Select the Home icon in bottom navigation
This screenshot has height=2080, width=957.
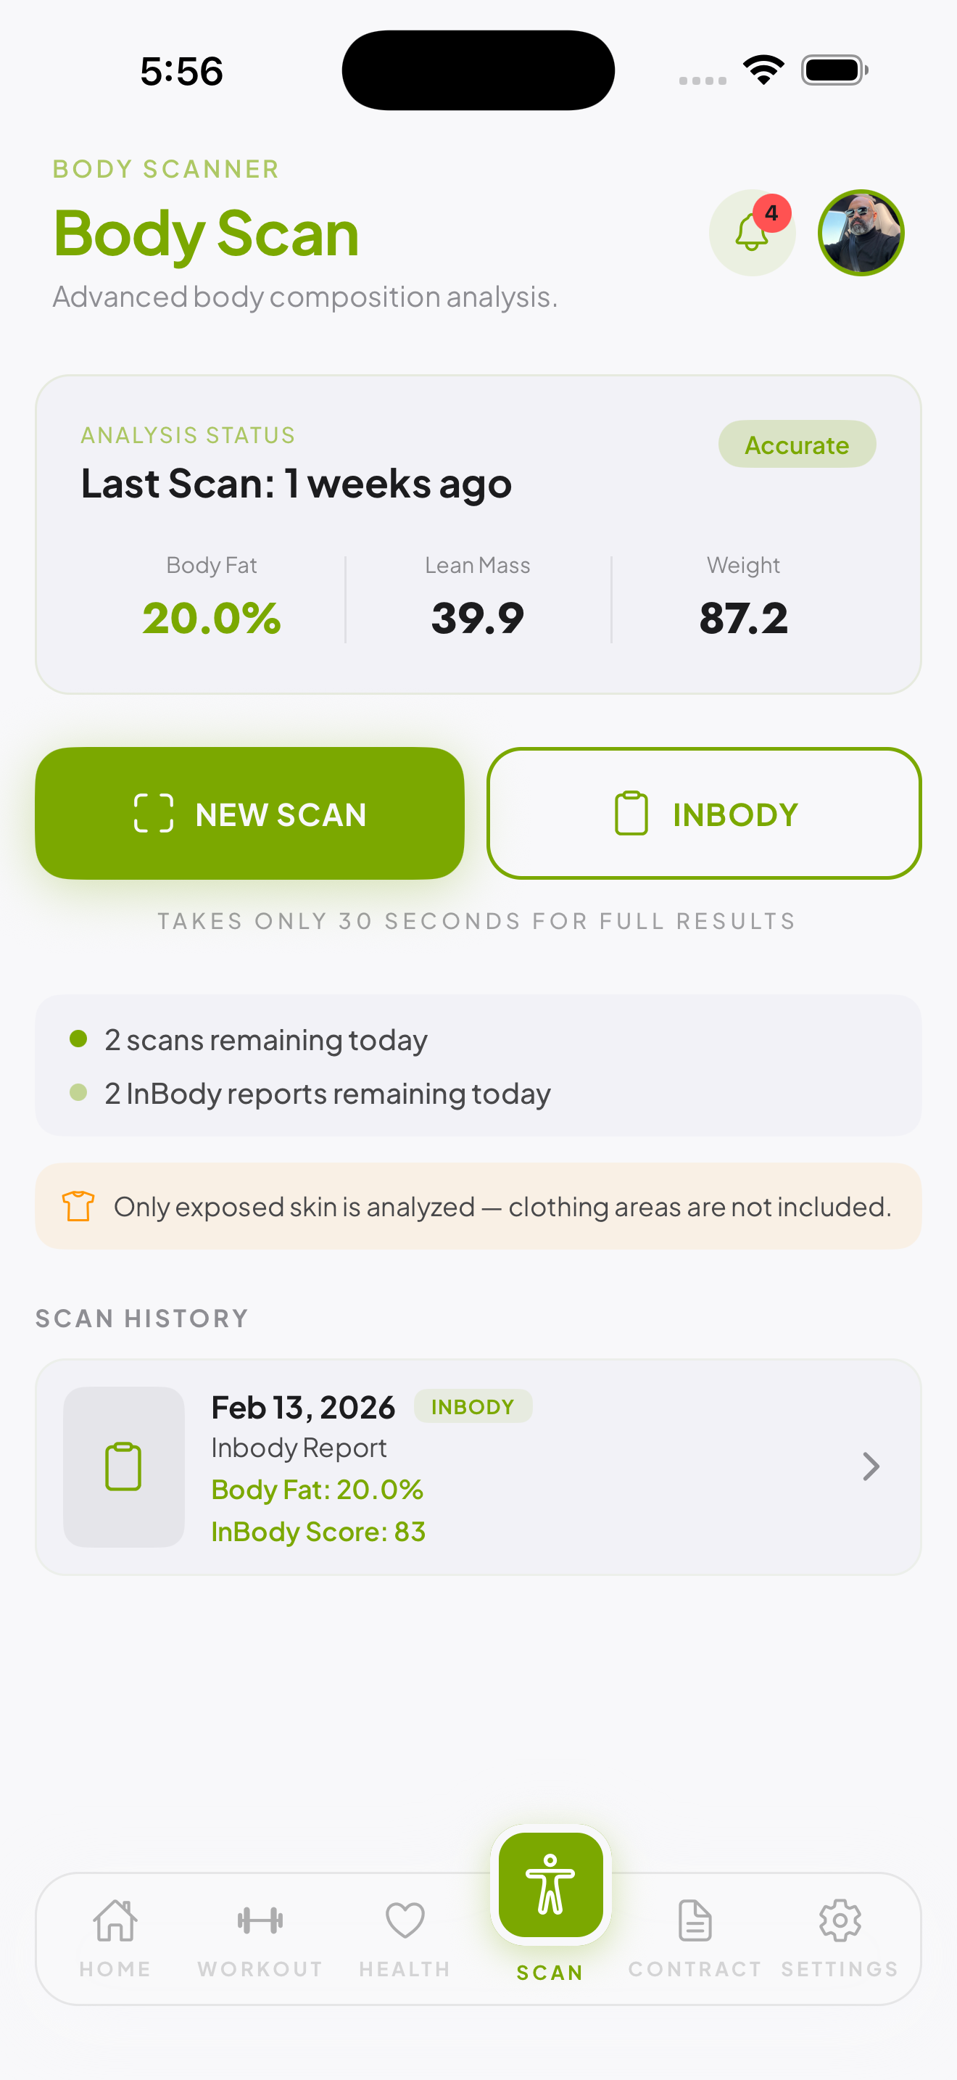click(x=115, y=1923)
